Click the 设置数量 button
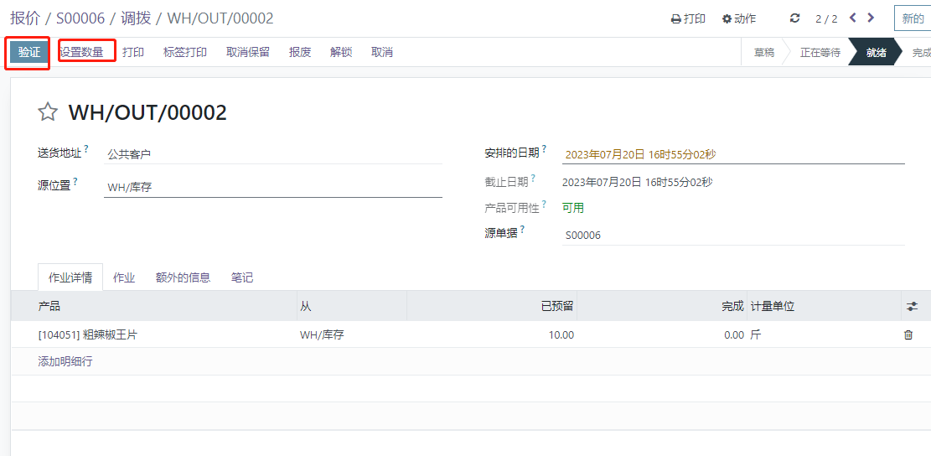This screenshot has height=456, width=931. 82,52
